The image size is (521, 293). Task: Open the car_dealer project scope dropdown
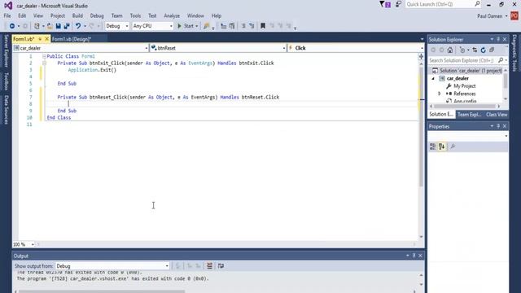click(x=81, y=48)
